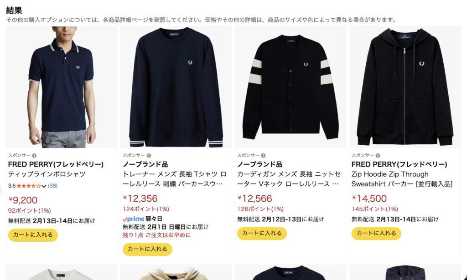
Task: Click sponsor info icon under zip hoodie
Action: 378,155
